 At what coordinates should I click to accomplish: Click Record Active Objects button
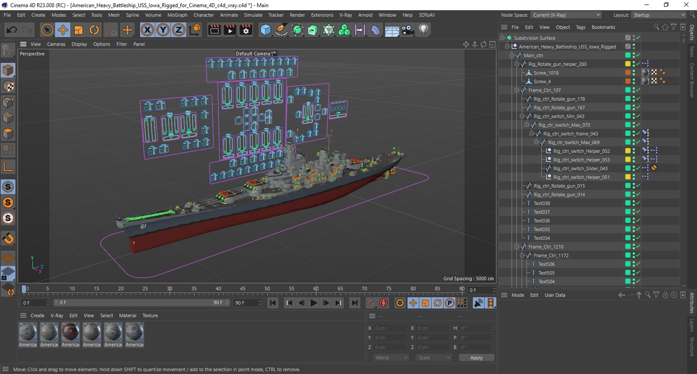click(x=371, y=303)
